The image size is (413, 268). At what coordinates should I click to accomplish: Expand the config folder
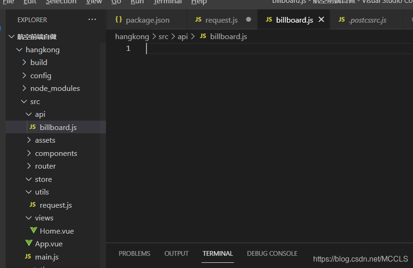coord(24,75)
